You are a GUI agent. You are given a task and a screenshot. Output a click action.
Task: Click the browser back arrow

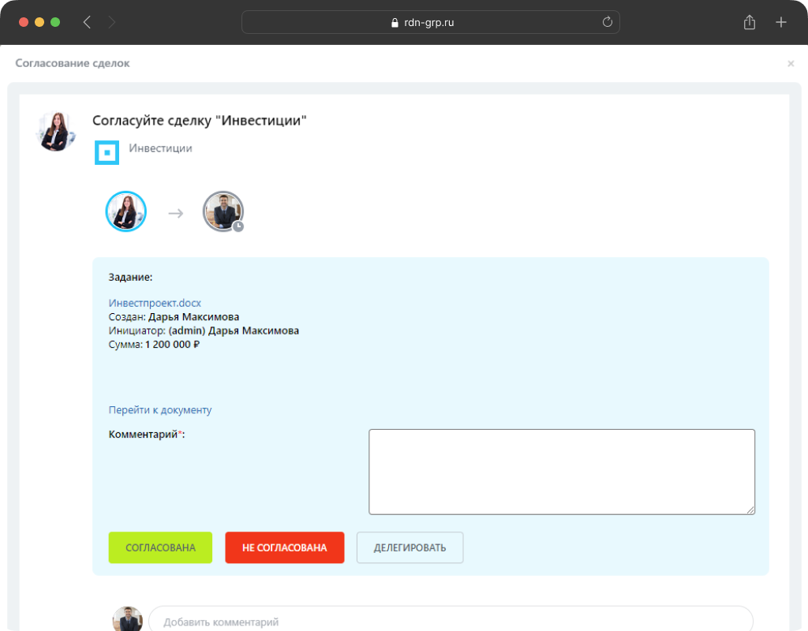point(87,22)
